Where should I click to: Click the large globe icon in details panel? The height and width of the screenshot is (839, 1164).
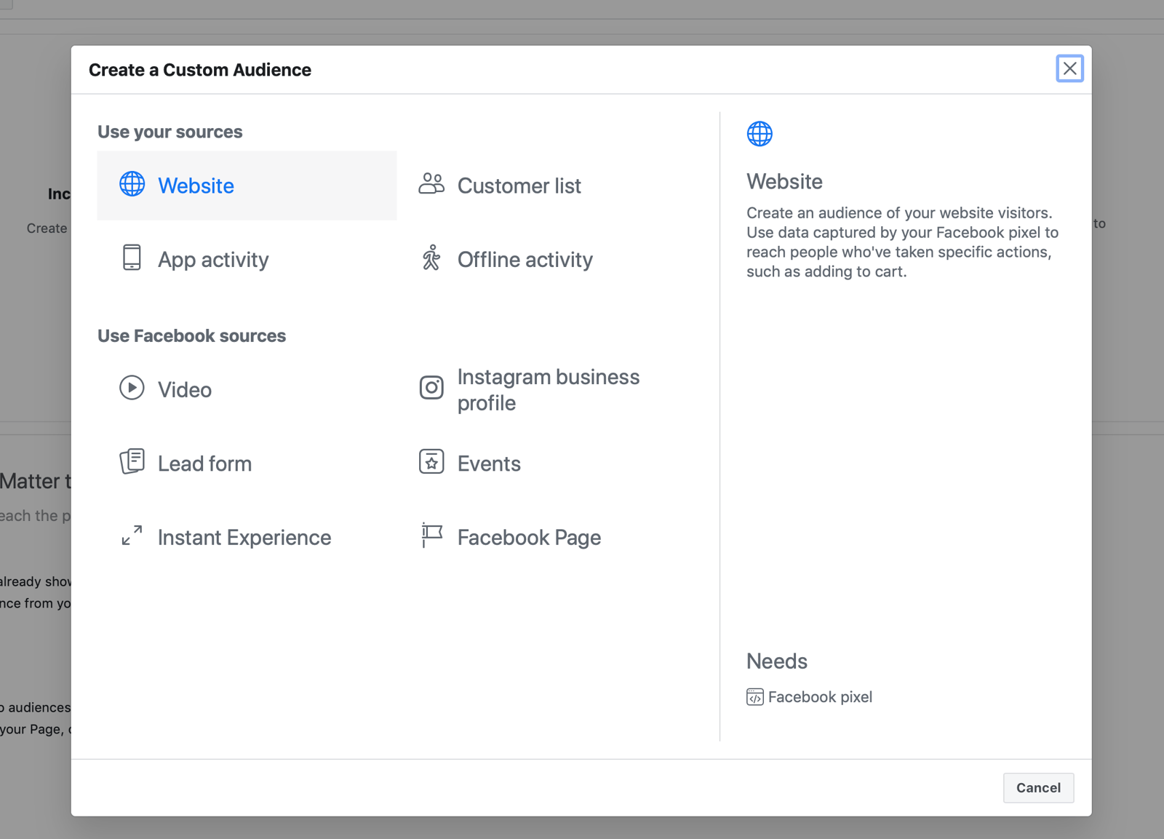tap(760, 134)
